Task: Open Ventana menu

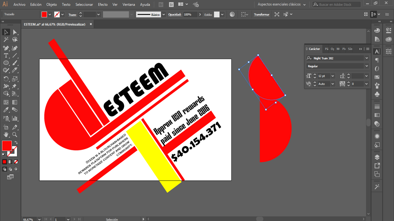Action: point(129,4)
